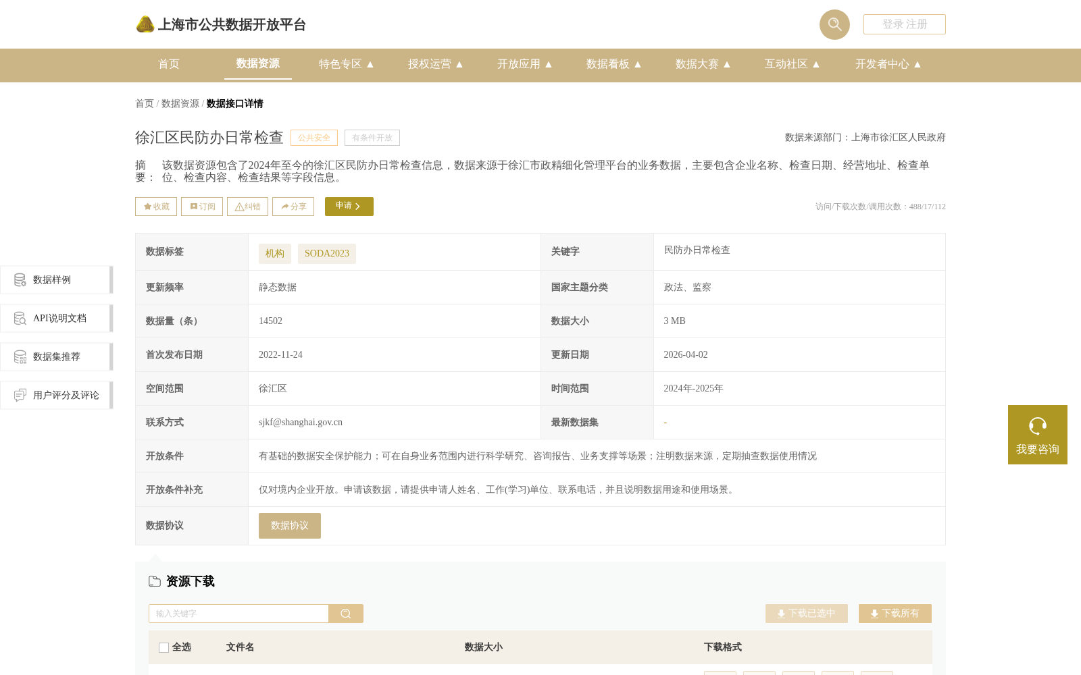Open the search magnifier icon
Viewport: 1081px width, 675px height.
pyautogui.click(x=834, y=24)
